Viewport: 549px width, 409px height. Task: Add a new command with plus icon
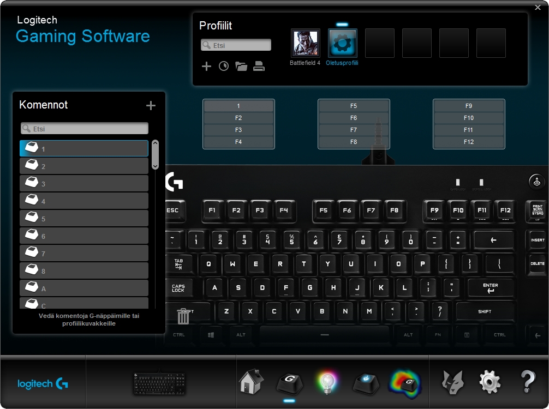click(151, 105)
